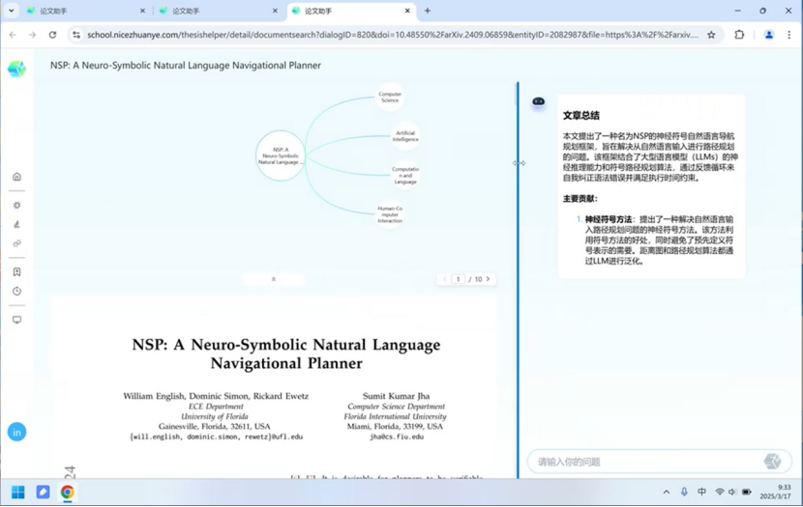Click the Artificial Intelligence mind map node
The width and height of the screenshot is (803, 507).
coord(405,136)
